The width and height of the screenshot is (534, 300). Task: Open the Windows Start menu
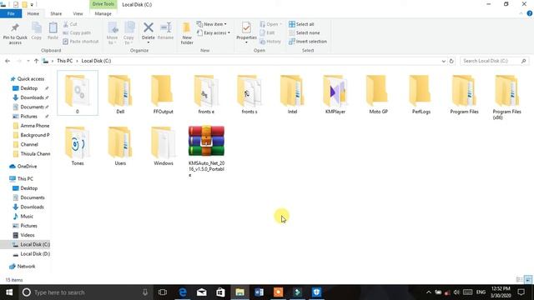coord(9,292)
